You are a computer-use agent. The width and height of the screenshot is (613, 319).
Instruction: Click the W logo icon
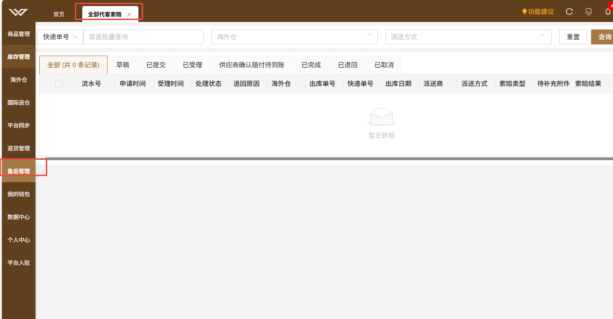tap(18, 12)
